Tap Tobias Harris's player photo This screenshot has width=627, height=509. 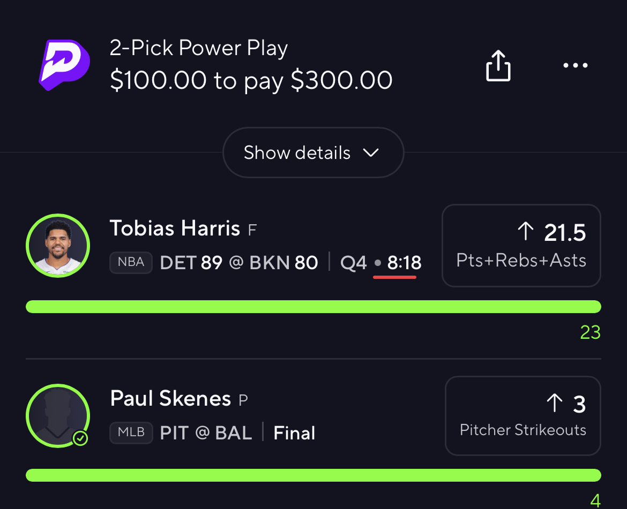(x=58, y=245)
